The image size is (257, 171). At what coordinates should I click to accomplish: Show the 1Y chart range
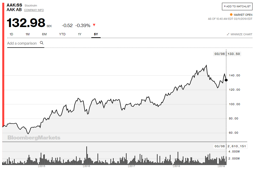[80, 34]
